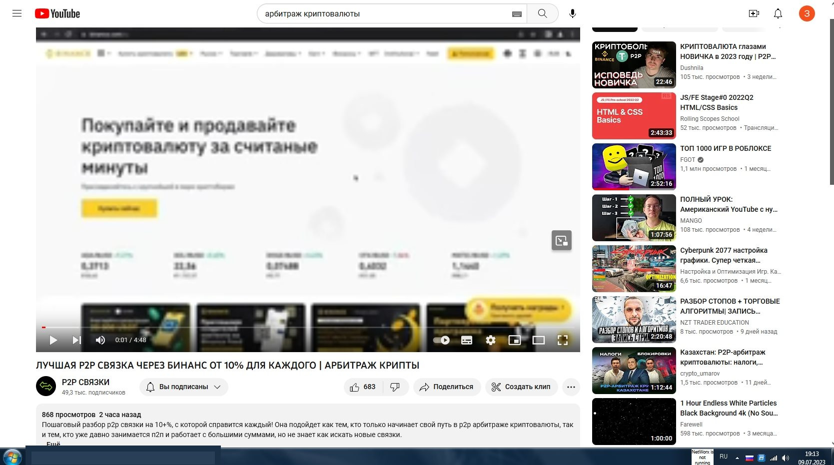Open Казахстан: P2P-арбитраж криптовалюты video
The image size is (834, 465).
(723, 357)
